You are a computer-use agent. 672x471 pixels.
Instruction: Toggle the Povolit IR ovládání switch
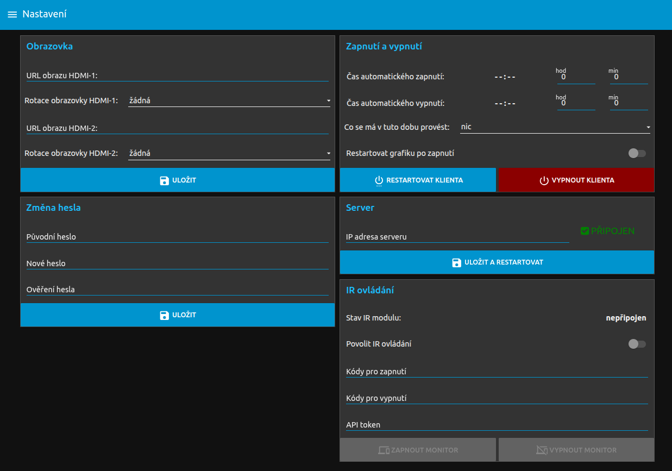[637, 344]
